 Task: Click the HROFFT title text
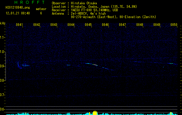coord(30,2)
